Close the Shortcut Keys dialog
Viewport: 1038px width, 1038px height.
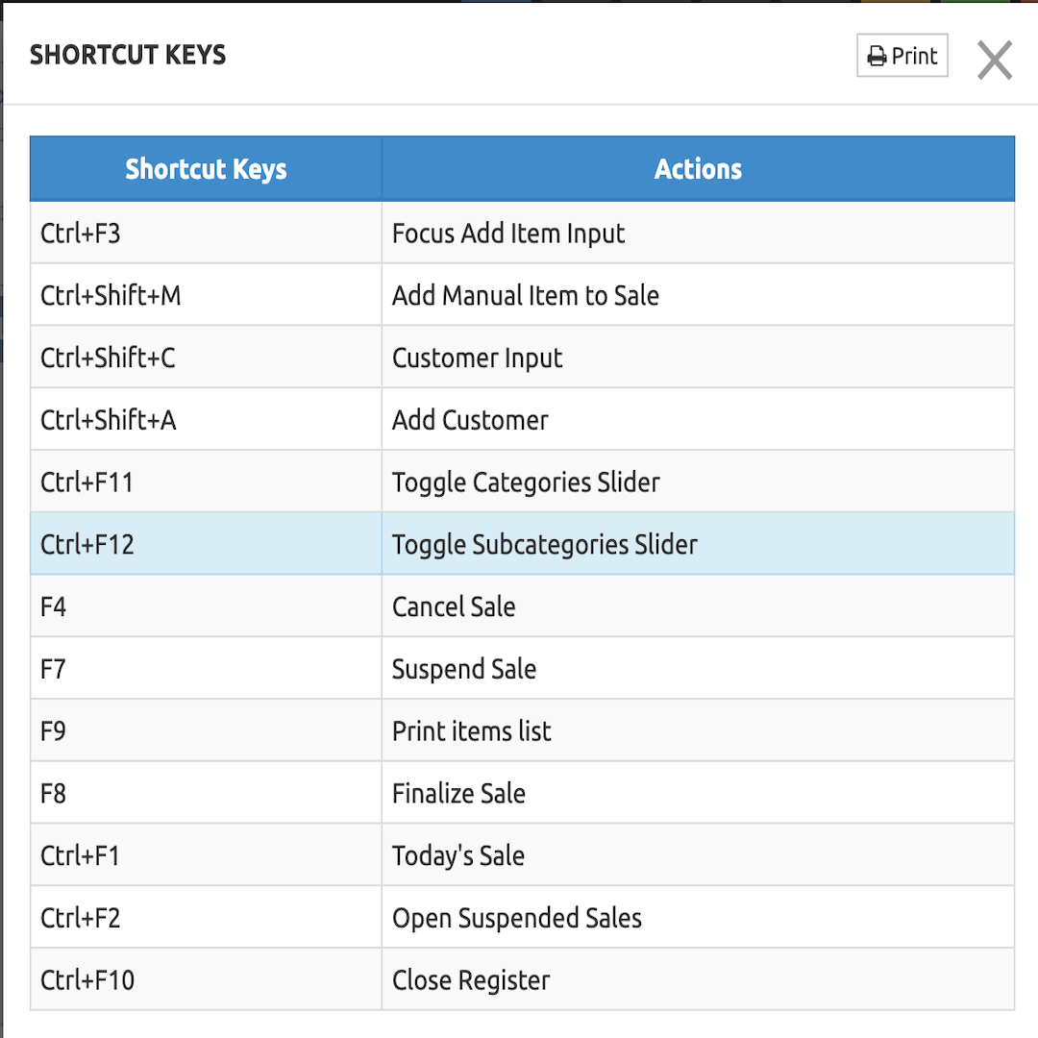point(995,61)
